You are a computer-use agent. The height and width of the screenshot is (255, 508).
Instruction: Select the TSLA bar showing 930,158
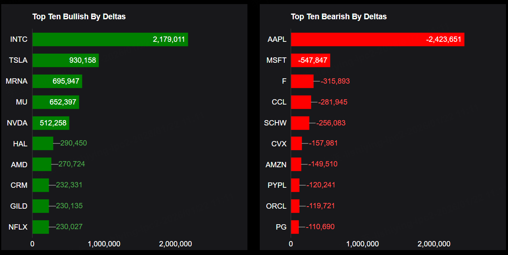tap(65, 60)
